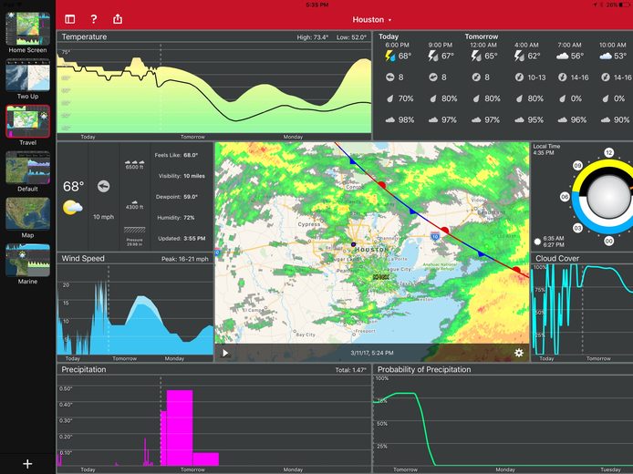633x474 pixels.
Task: Select the Travel layout thumbnail
Action: (27, 121)
